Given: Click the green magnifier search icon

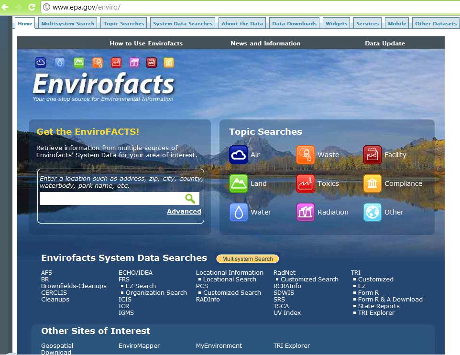Looking at the screenshot, I should 190,199.
